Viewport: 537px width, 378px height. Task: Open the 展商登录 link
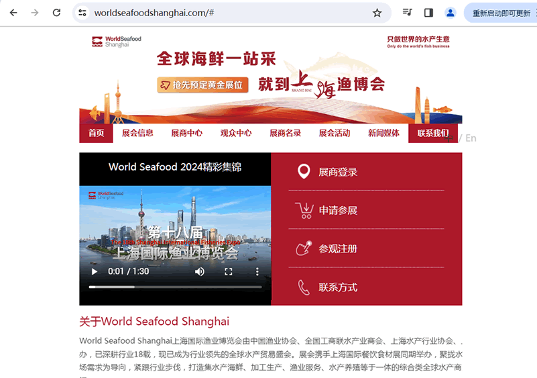[x=338, y=172]
